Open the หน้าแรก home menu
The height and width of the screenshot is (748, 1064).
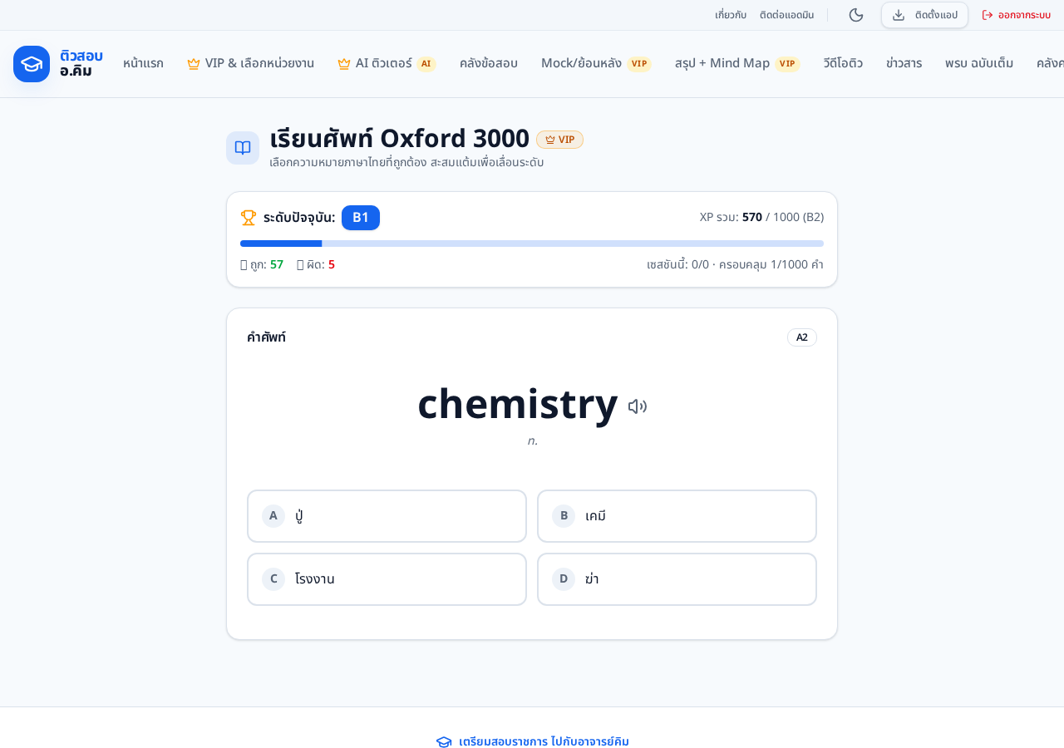[x=143, y=63]
